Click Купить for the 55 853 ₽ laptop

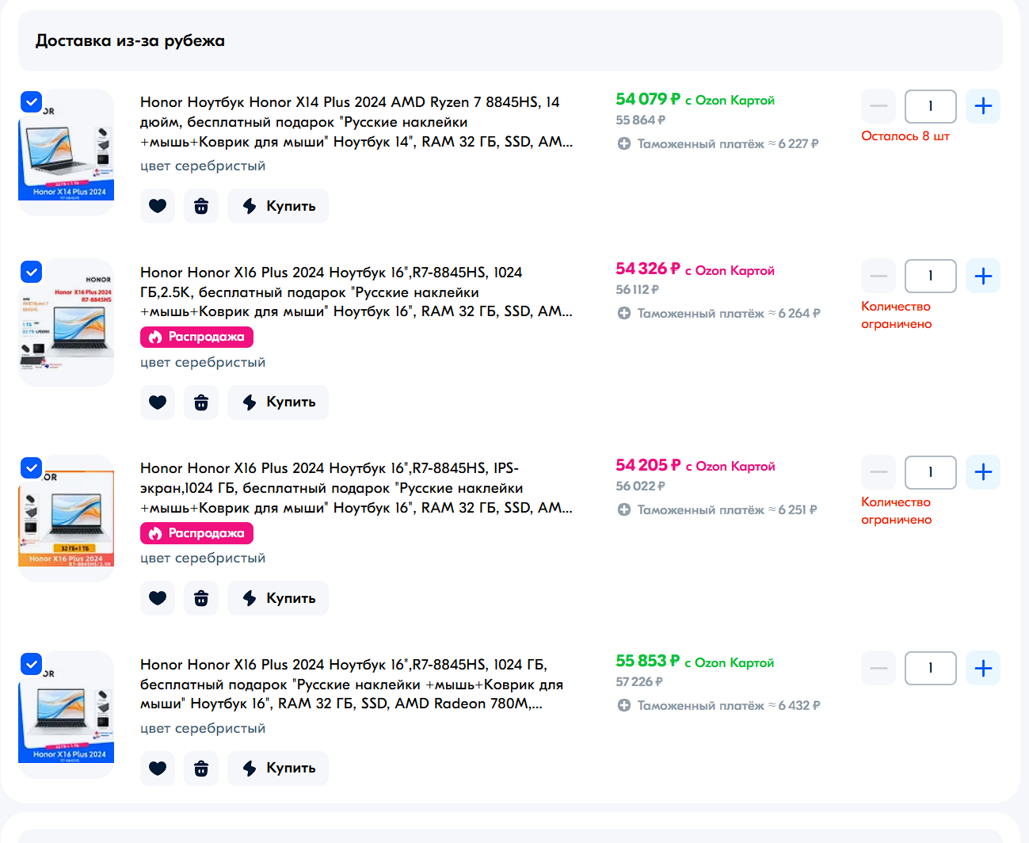pyautogui.click(x=278, y=769)
